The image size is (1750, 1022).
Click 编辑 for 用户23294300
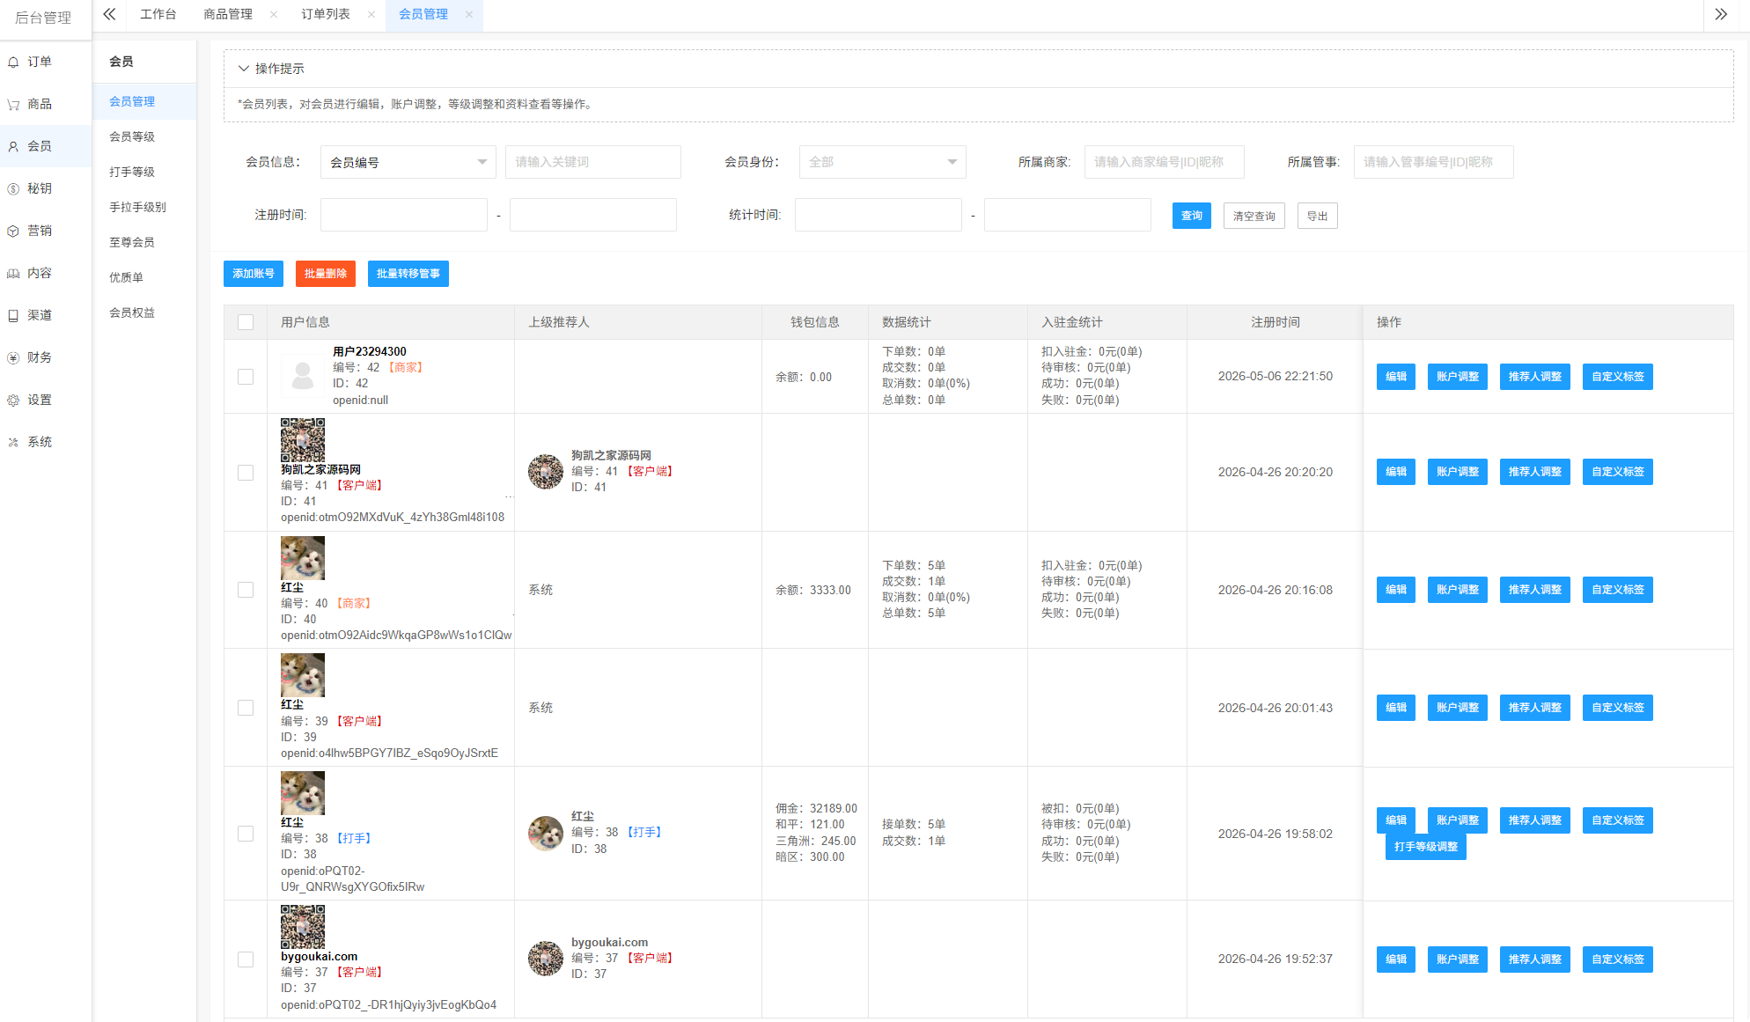[1396, 377]
